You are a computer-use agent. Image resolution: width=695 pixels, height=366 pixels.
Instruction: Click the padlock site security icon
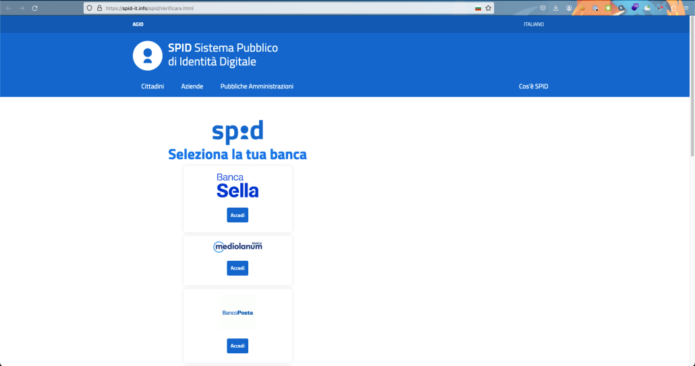click(99, 8)
